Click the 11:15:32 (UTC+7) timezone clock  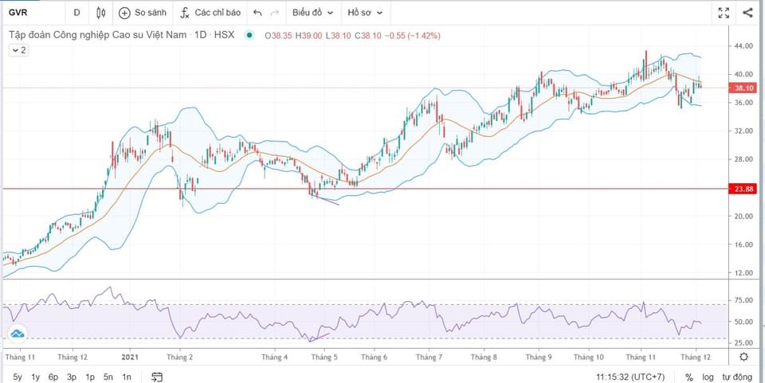tap(630, 377)
